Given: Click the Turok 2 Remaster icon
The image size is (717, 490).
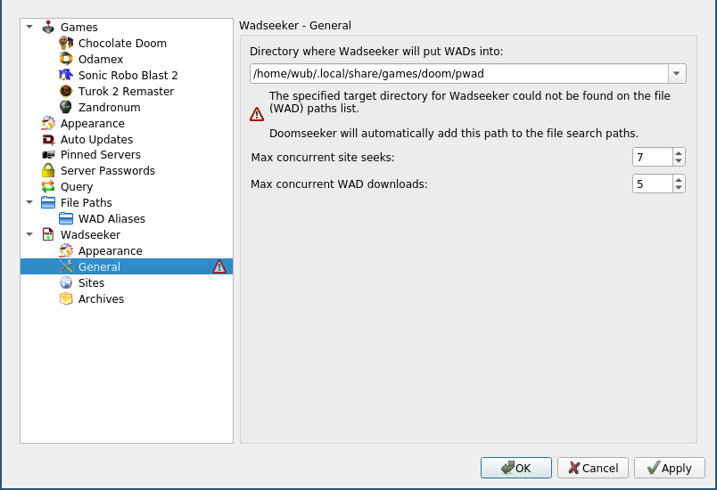Looking at the screenshot, I should coord(66,92).
